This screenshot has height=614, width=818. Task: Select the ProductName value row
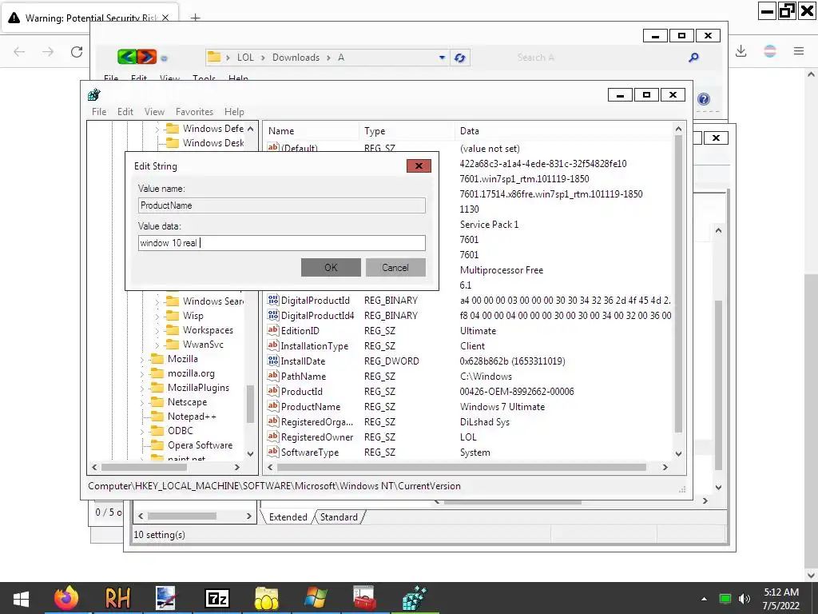click(x=468, y=406)
